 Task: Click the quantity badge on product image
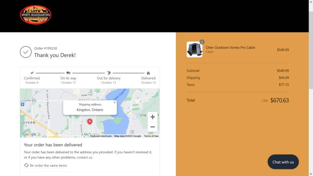tap(202, 42)
